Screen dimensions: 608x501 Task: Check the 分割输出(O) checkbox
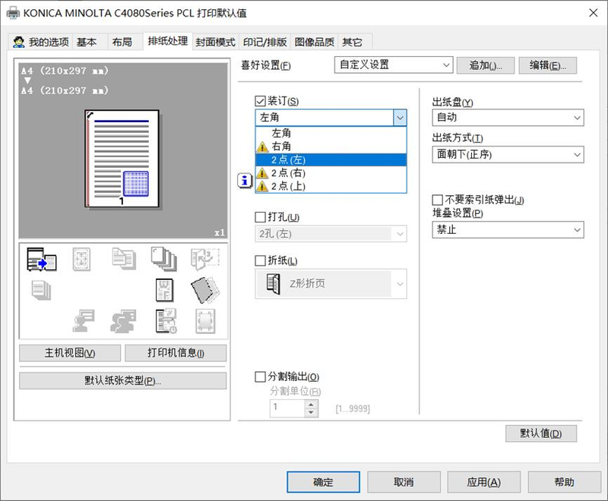260,376
